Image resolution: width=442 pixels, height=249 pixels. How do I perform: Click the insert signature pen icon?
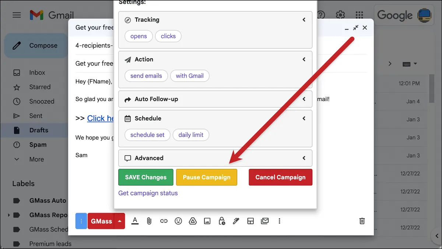pyautogui.click(x=236, y=221)
